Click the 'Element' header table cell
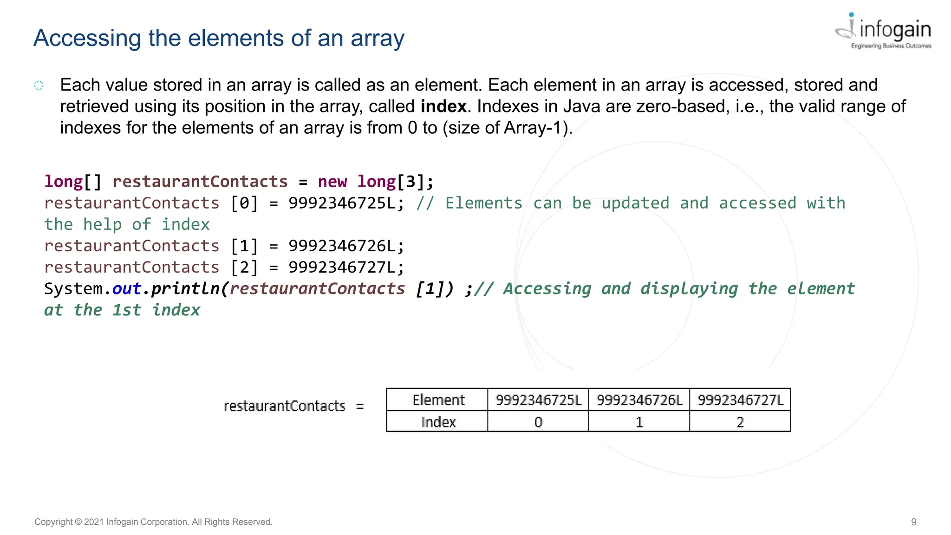 [x=437, y=400]
